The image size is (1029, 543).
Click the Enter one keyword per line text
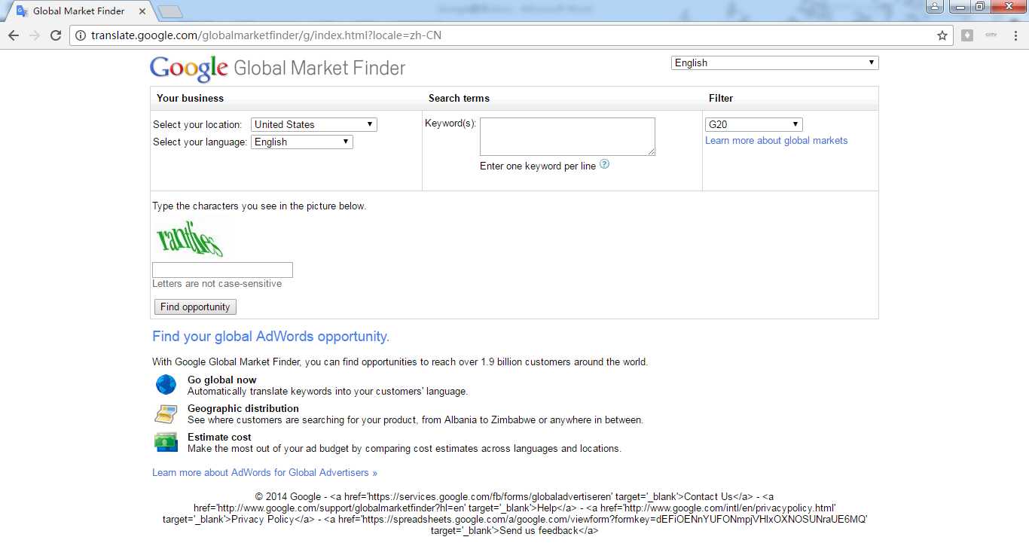(x=538, y=166)
